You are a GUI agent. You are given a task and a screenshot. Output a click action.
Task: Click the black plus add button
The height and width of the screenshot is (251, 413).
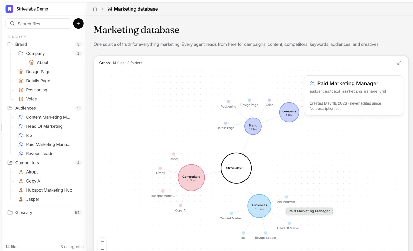pos(78,23)
